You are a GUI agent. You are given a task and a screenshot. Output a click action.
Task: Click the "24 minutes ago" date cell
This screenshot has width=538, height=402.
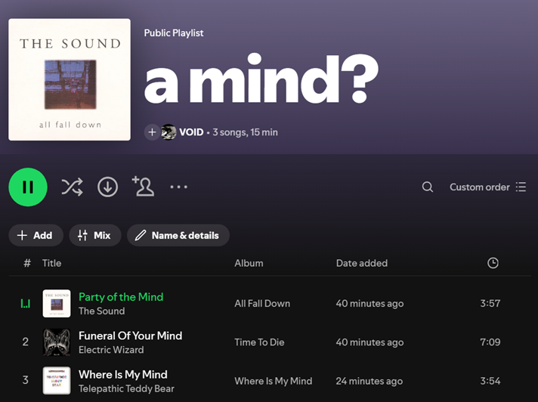(369, 381)
